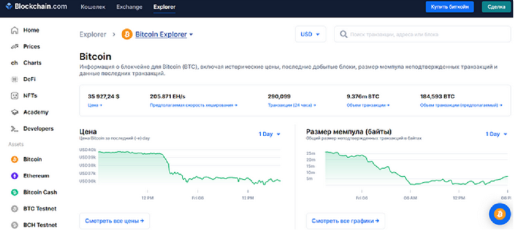Select Developers in the sidebar
514x237 pixels.
pyautogui.click(x=38, y=129)
